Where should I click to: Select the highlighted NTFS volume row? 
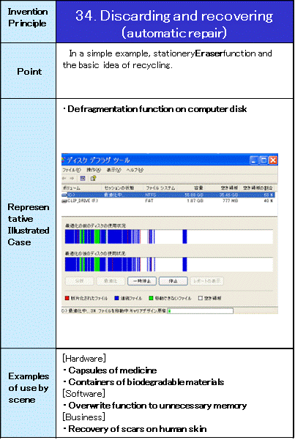tap(168, 195)
